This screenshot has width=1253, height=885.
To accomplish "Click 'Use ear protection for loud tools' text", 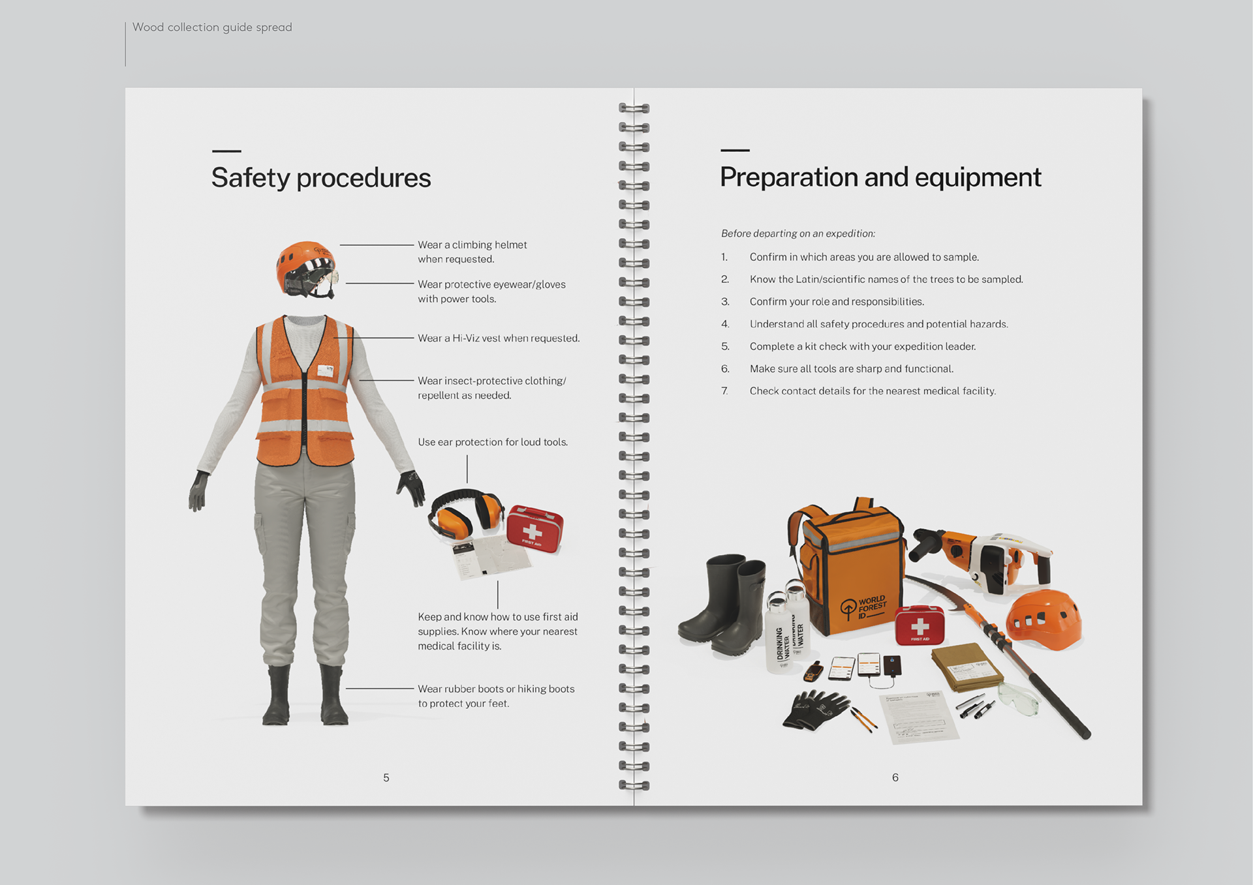I will point(493,442).
